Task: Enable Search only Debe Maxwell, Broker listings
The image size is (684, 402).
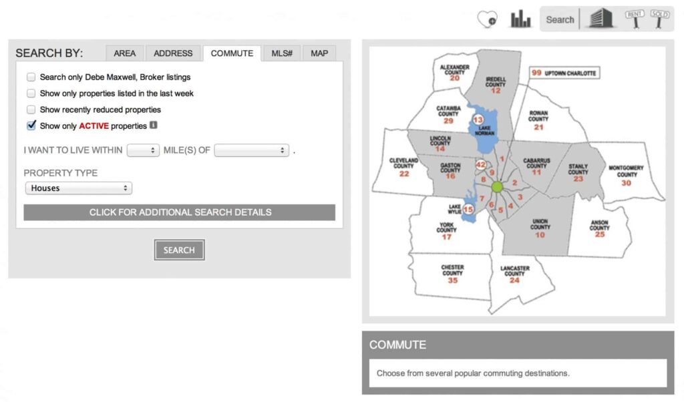Action: coord(31,77)
